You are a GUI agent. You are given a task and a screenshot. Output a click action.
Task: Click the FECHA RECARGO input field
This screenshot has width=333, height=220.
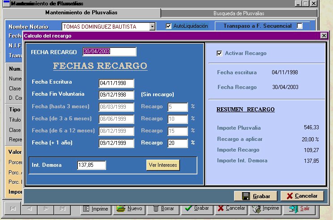[109, 51]
